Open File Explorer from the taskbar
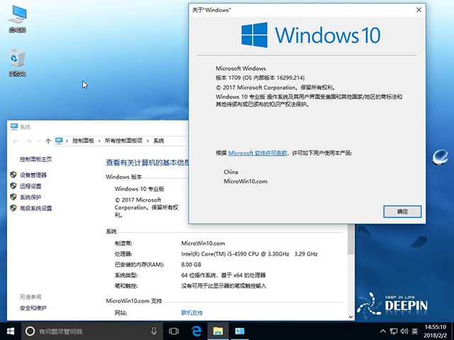Viewport: 454px width, 340px height. pyautogui.click(x=218, y=331)
